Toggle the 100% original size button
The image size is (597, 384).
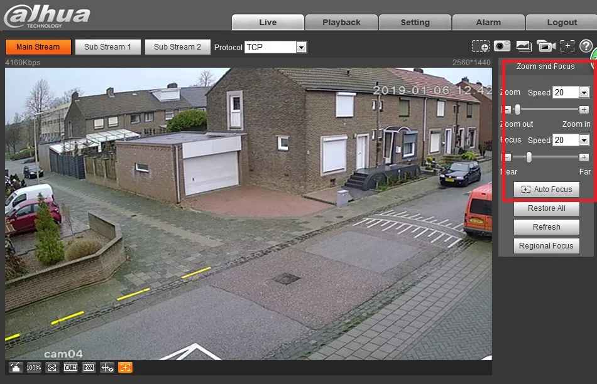coord(34,367)
